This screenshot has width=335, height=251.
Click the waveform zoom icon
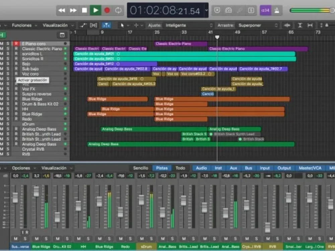tap(287, 25)
